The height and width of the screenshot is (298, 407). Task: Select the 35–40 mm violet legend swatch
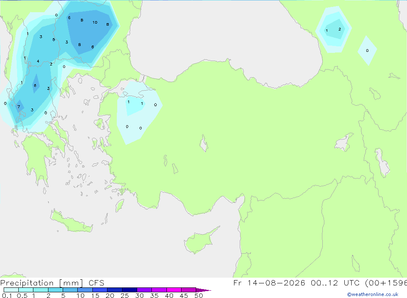(159, 290)
